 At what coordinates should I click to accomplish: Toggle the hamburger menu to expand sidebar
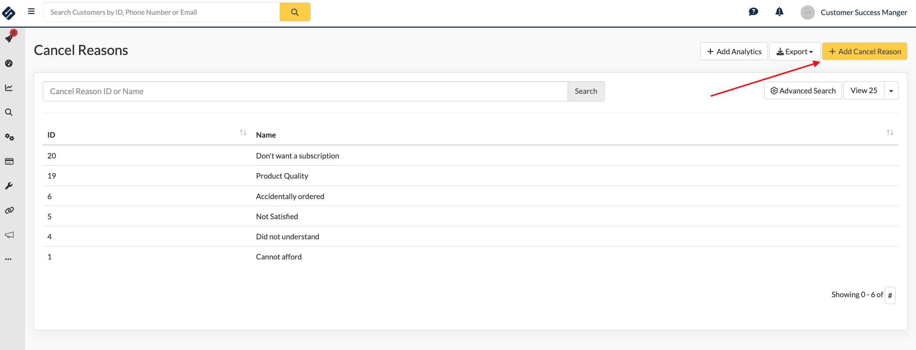31,11
